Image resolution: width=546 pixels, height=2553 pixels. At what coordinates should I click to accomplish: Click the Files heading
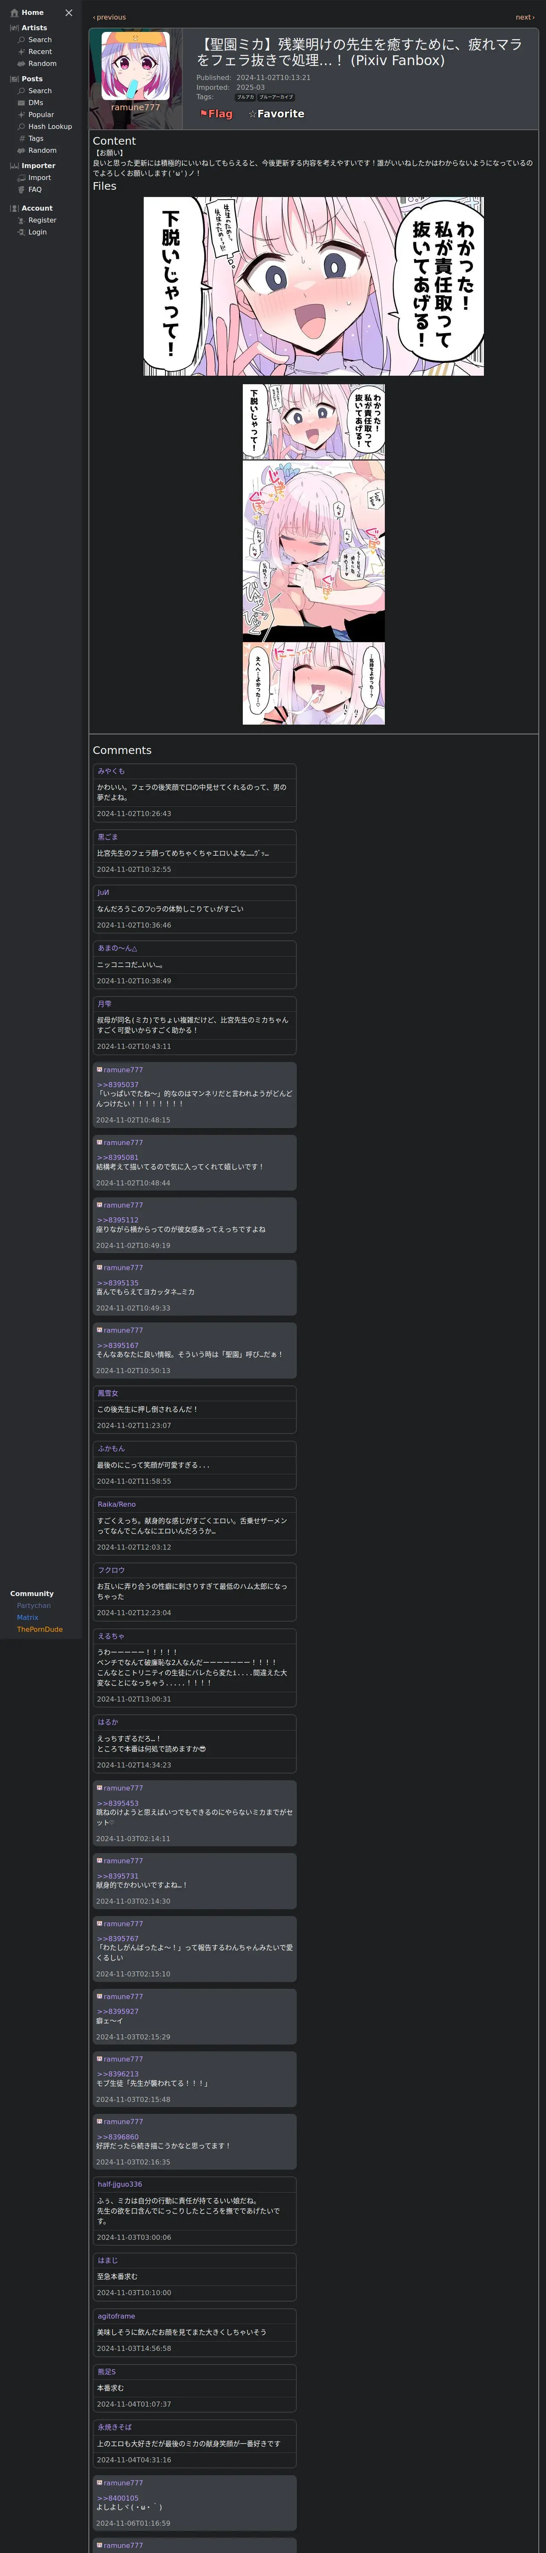(104, 186)
